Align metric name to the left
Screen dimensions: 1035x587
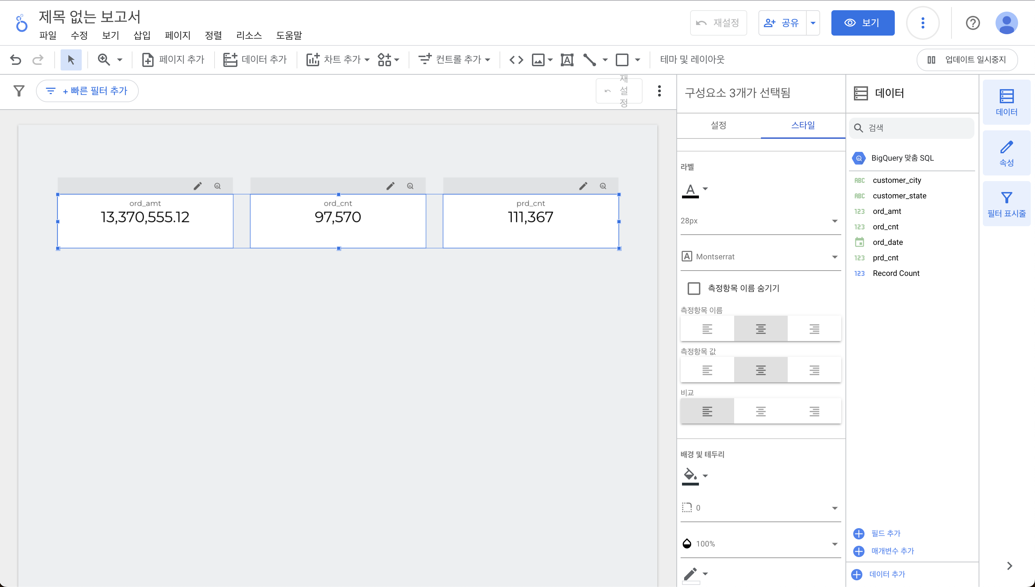click(707, 329)
